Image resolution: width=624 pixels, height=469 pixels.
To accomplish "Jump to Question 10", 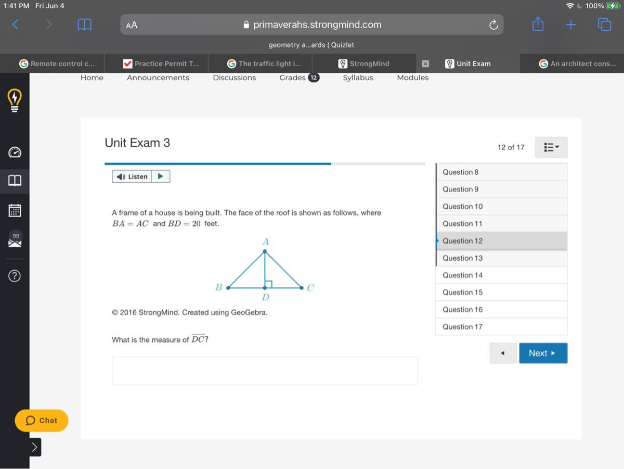I will coord(501,206).
